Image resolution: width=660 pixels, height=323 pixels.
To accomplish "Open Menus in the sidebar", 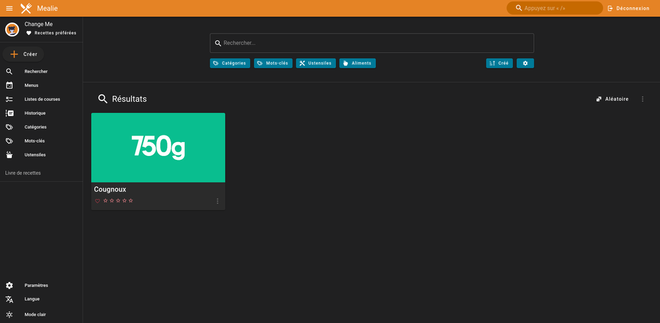I will click(x=31, y=85).
